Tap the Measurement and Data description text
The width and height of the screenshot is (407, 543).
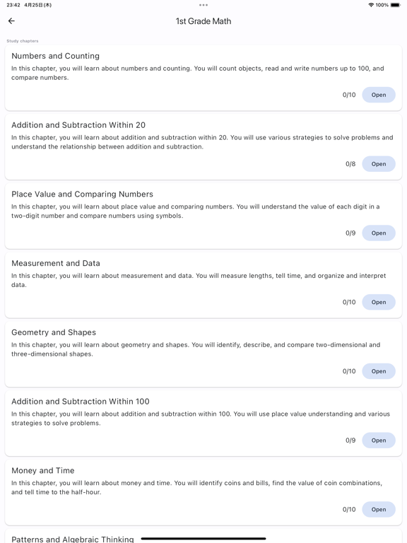tap(199, 280)
